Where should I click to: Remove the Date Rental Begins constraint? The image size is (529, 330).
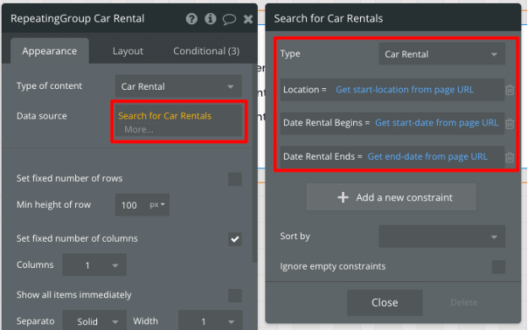pos(509,124)
